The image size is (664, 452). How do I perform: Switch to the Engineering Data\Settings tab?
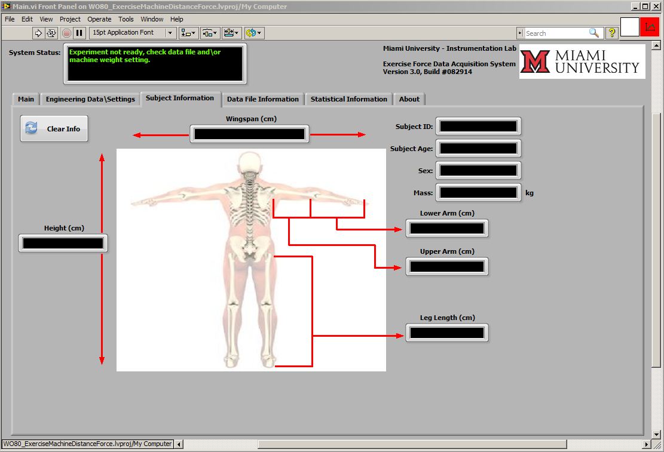(90, 99)
